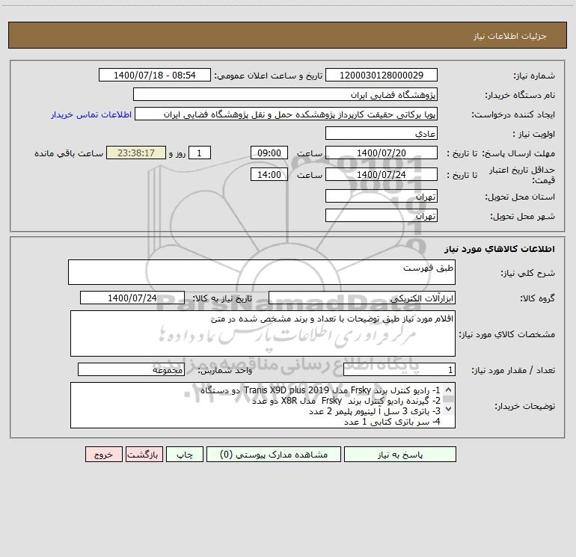Click price validity time 14:00

(269, 175)
